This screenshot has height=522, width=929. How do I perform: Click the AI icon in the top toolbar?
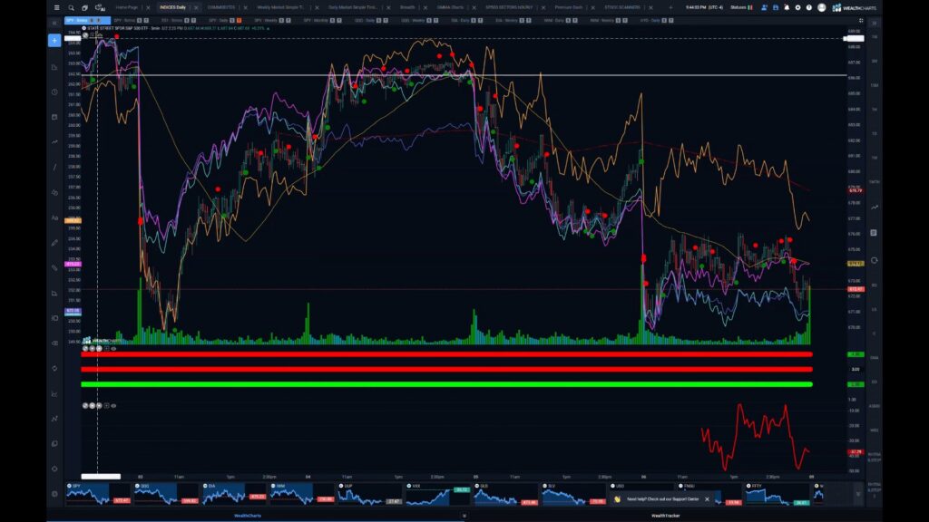coord(98,7)
